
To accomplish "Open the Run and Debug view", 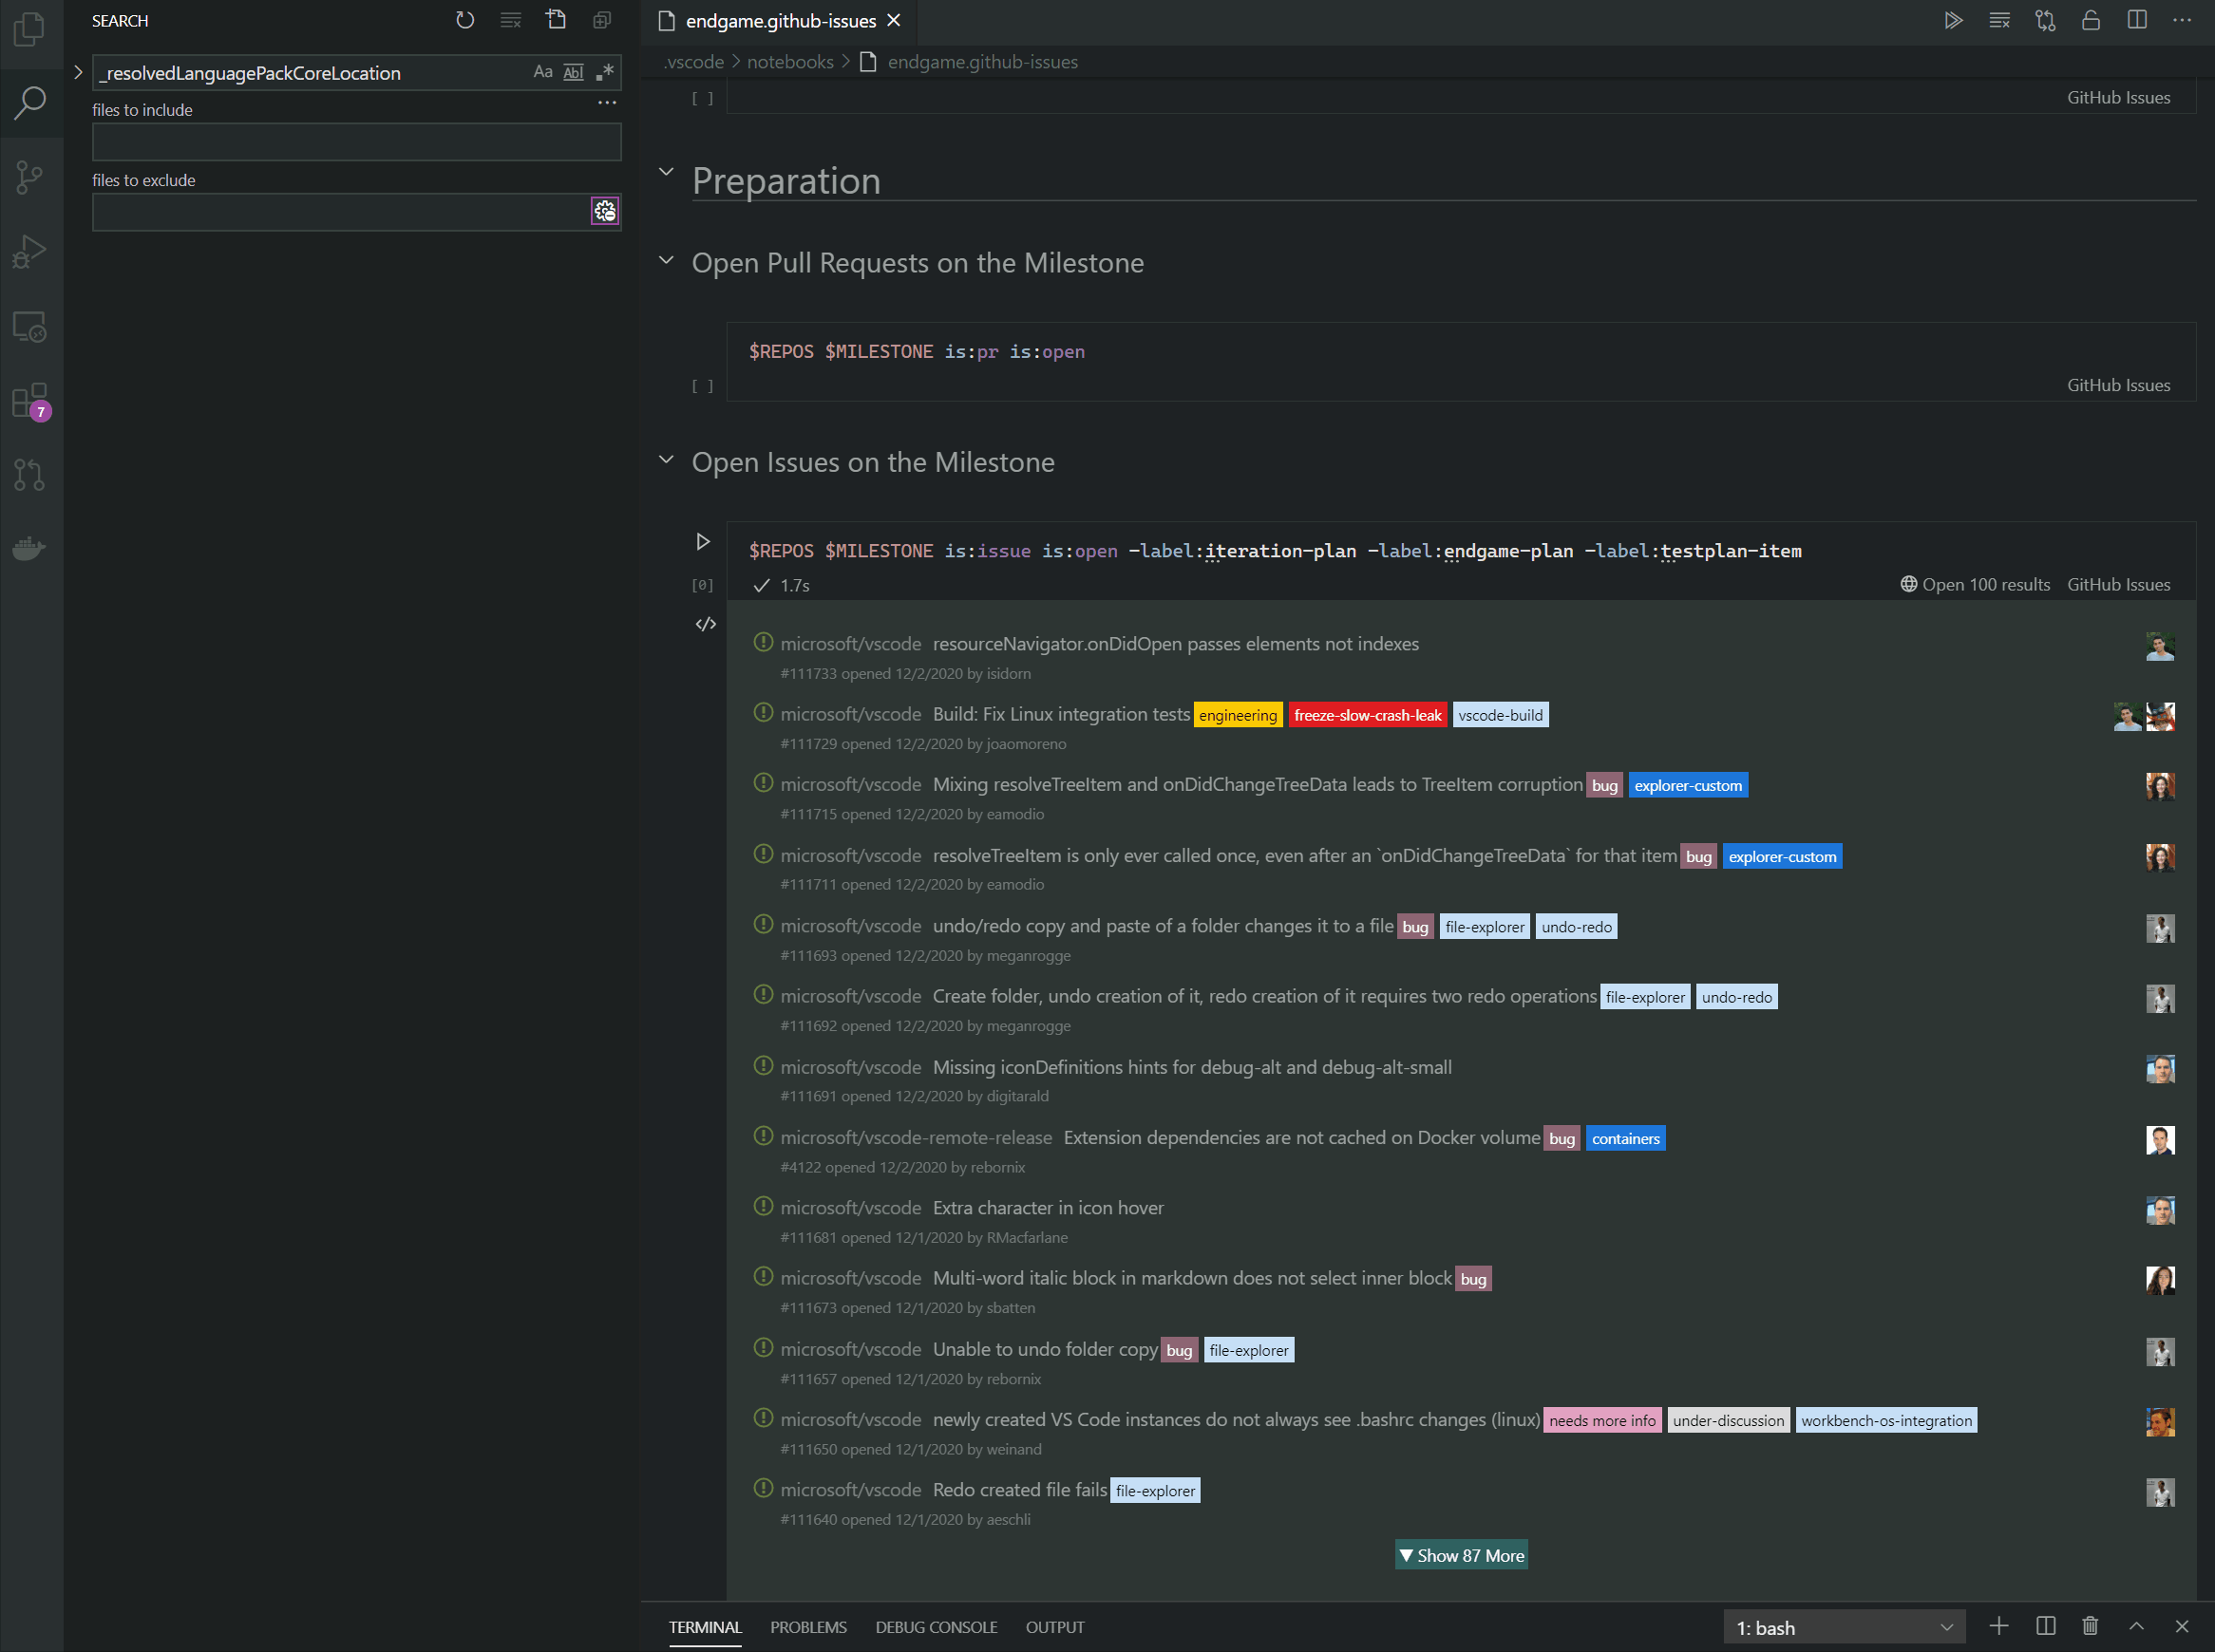I will [x=30, y=251].
